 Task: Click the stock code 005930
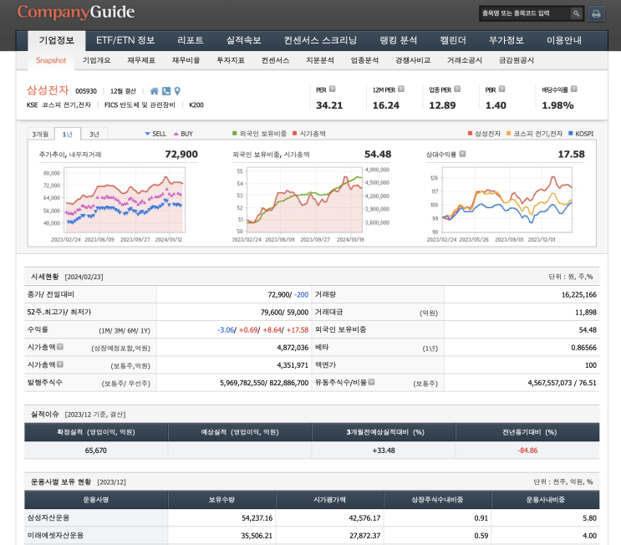(x=86, y=91)
